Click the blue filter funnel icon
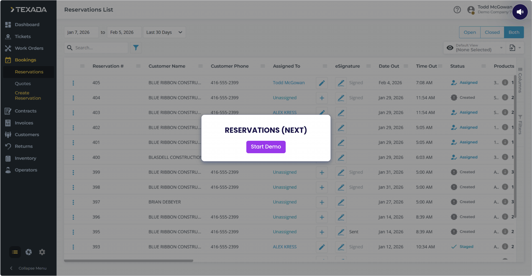 pyautogui.click(x=136, y=48)
